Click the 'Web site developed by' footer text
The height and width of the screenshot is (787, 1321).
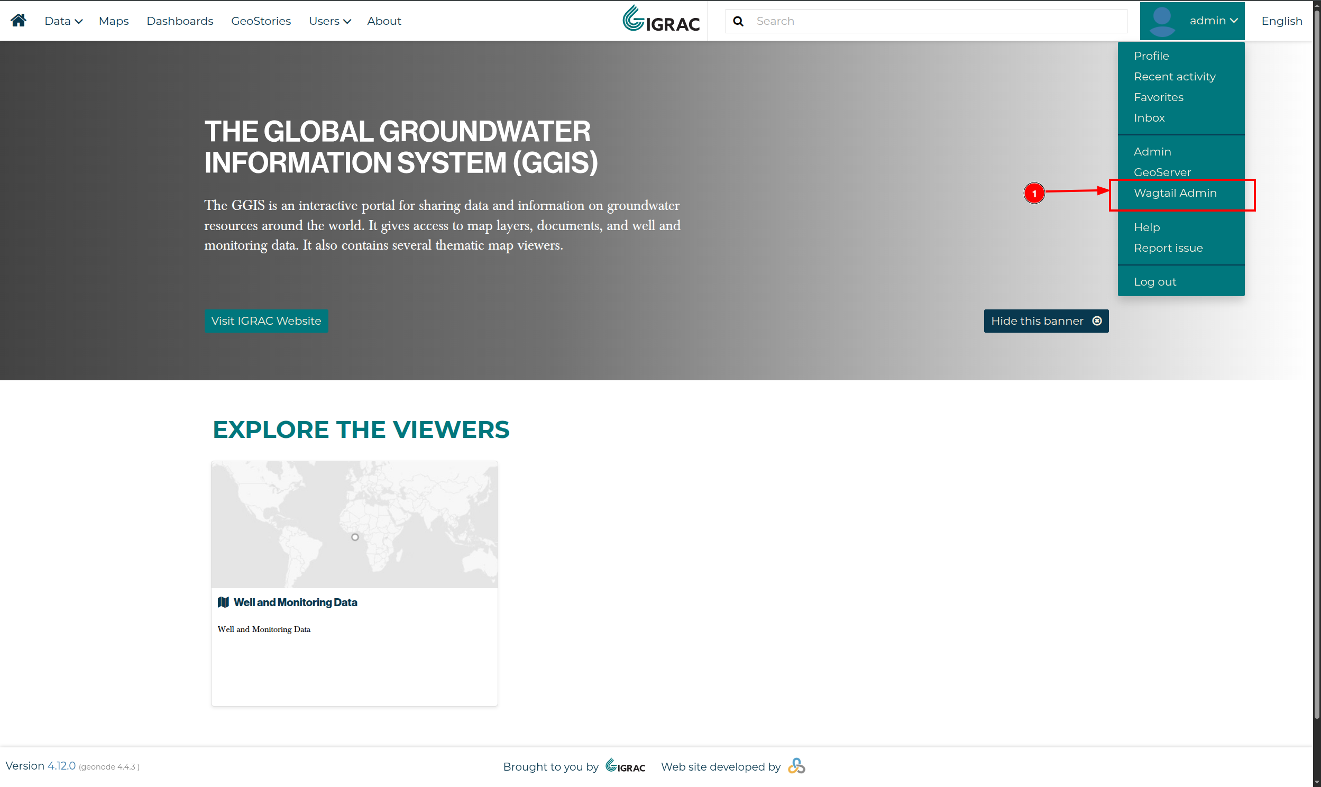pyautogui.click(x=721, y=766)
